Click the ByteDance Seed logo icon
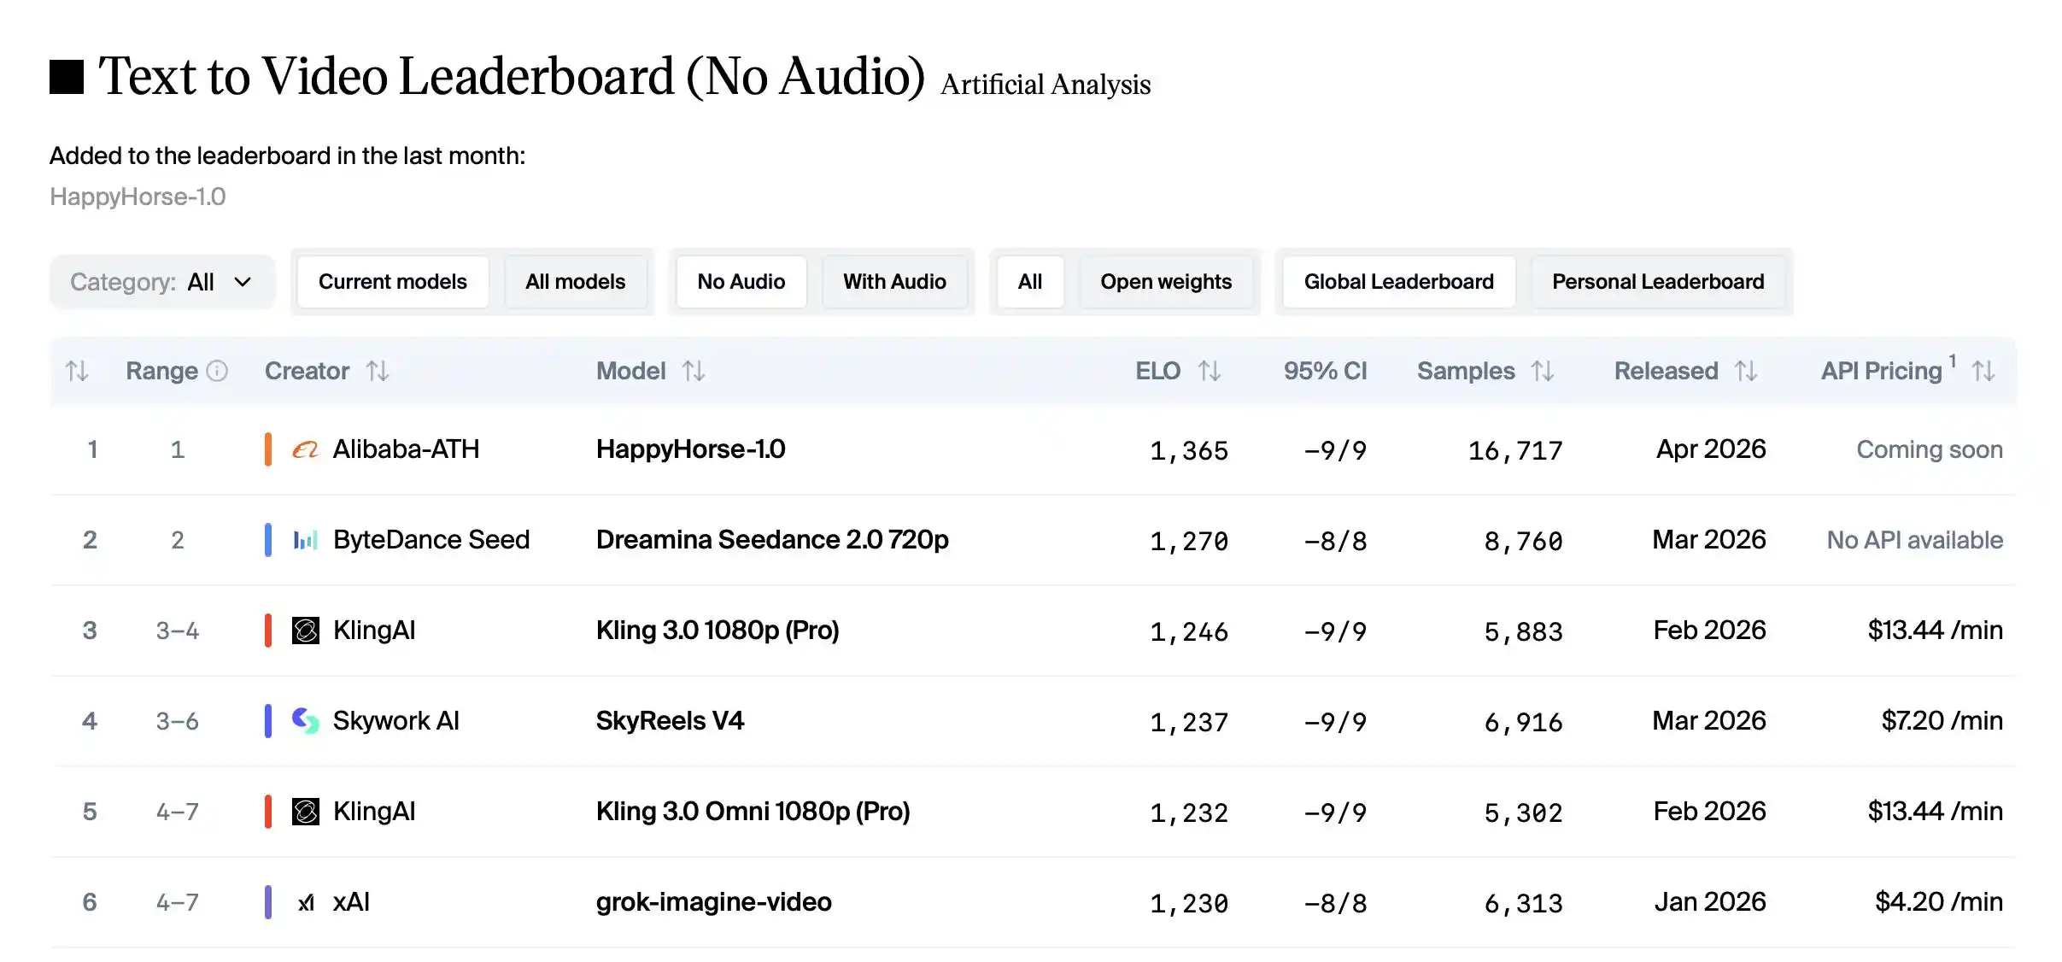The height and width of the screenshot is (962, 2062). 306,540
